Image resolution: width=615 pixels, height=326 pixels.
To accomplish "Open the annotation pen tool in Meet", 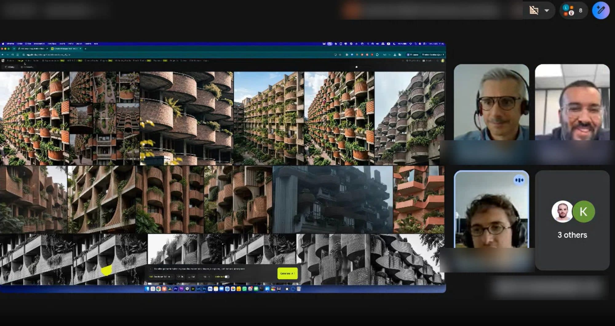I will [x=601, y=10].
